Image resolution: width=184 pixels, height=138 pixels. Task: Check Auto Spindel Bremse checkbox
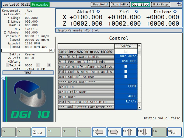(x=126, y=76)
